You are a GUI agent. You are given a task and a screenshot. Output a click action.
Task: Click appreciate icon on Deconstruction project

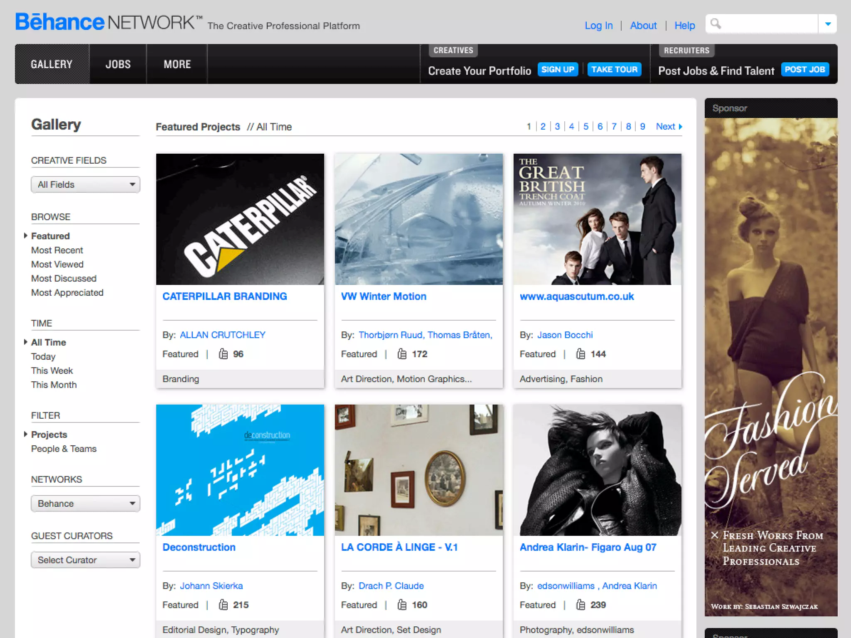(224, 605)
